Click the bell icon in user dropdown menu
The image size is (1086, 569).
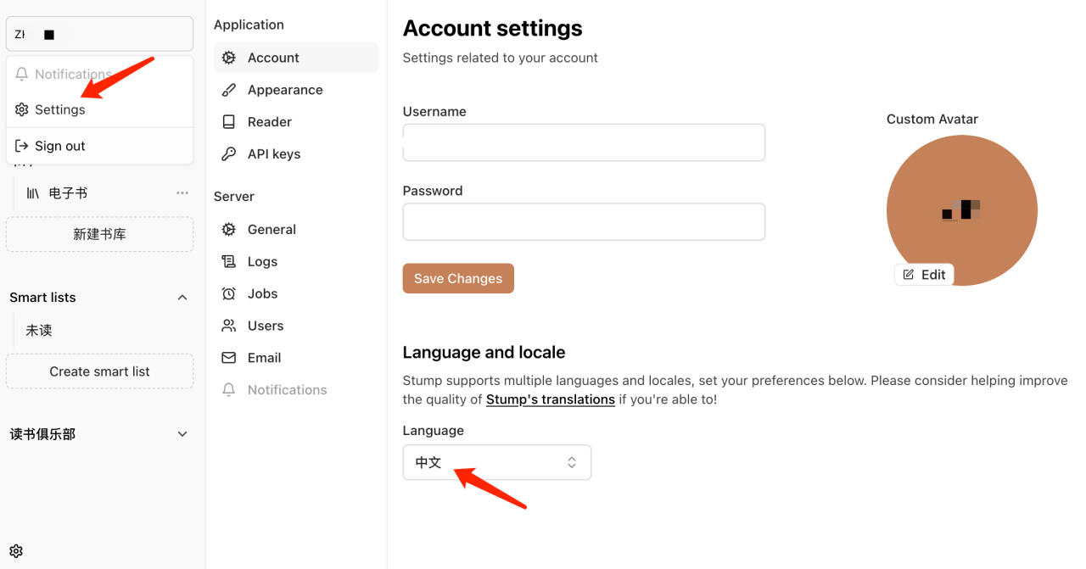[x=22, y=75]
